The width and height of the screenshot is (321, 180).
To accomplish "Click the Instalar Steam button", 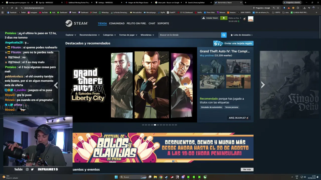I will coord(210,18).
